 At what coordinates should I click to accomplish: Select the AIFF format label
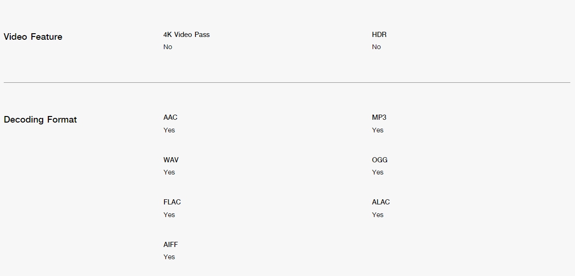coord(171,245)
